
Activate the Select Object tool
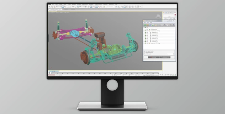(x=63, y=6)
